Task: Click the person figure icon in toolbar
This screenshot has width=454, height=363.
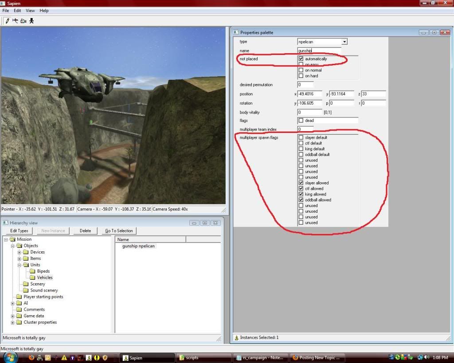Action: pyautogui.click(x=31, y=21)
